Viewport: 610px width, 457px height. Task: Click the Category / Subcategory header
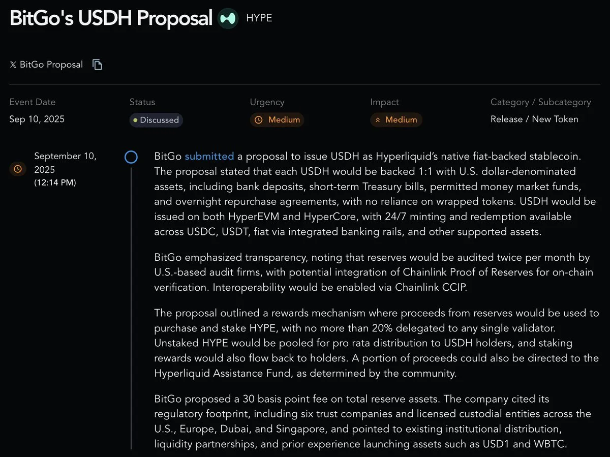pos(541,102)
